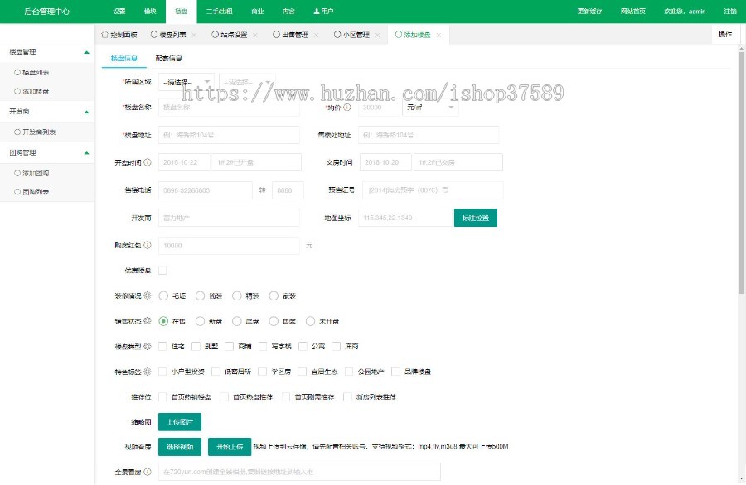The image size is (746, 485).
Task: Open the 用户 menu in top navigation
Action: click(323, 12)
